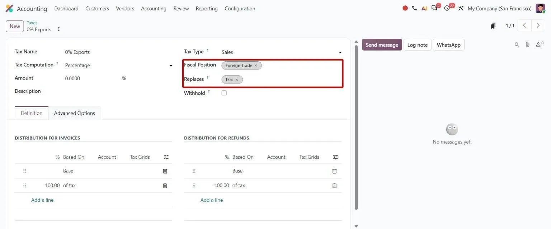Delete the 100.00 of tax invoice line
This screenshot has height=229, width=551.
tap(165, 186)
